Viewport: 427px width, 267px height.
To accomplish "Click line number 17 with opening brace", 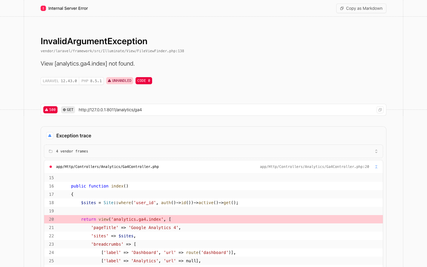I will 51,194.
